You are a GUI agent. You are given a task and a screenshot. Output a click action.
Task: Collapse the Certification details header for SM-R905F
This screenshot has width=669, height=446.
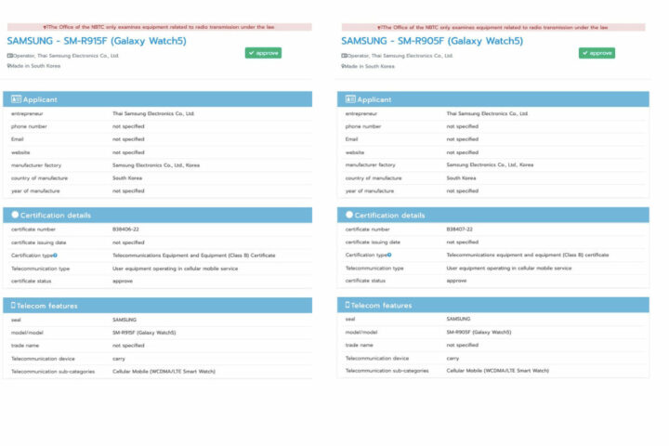click(493, 215)
